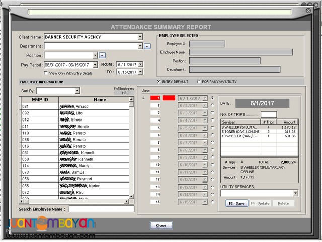This screenshot has height=242, width=322.
Task: Expand the Pay Period dropdown
Action: pos(95,65)
